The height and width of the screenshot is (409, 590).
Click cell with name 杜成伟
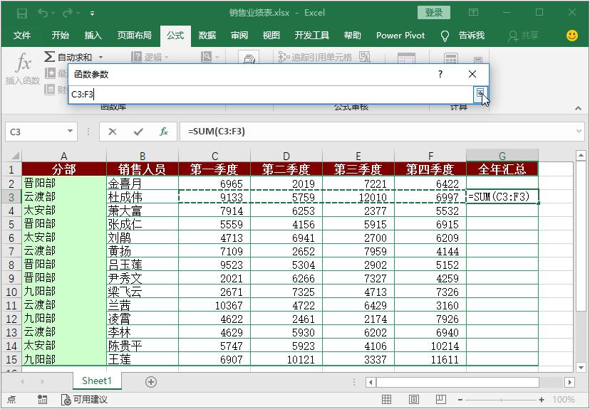143,197
